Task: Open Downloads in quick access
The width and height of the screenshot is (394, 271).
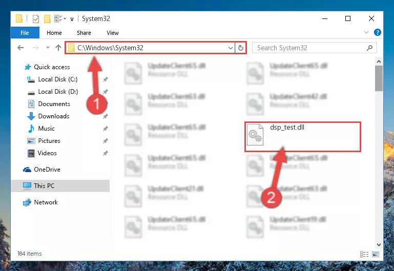Action: 53,116
